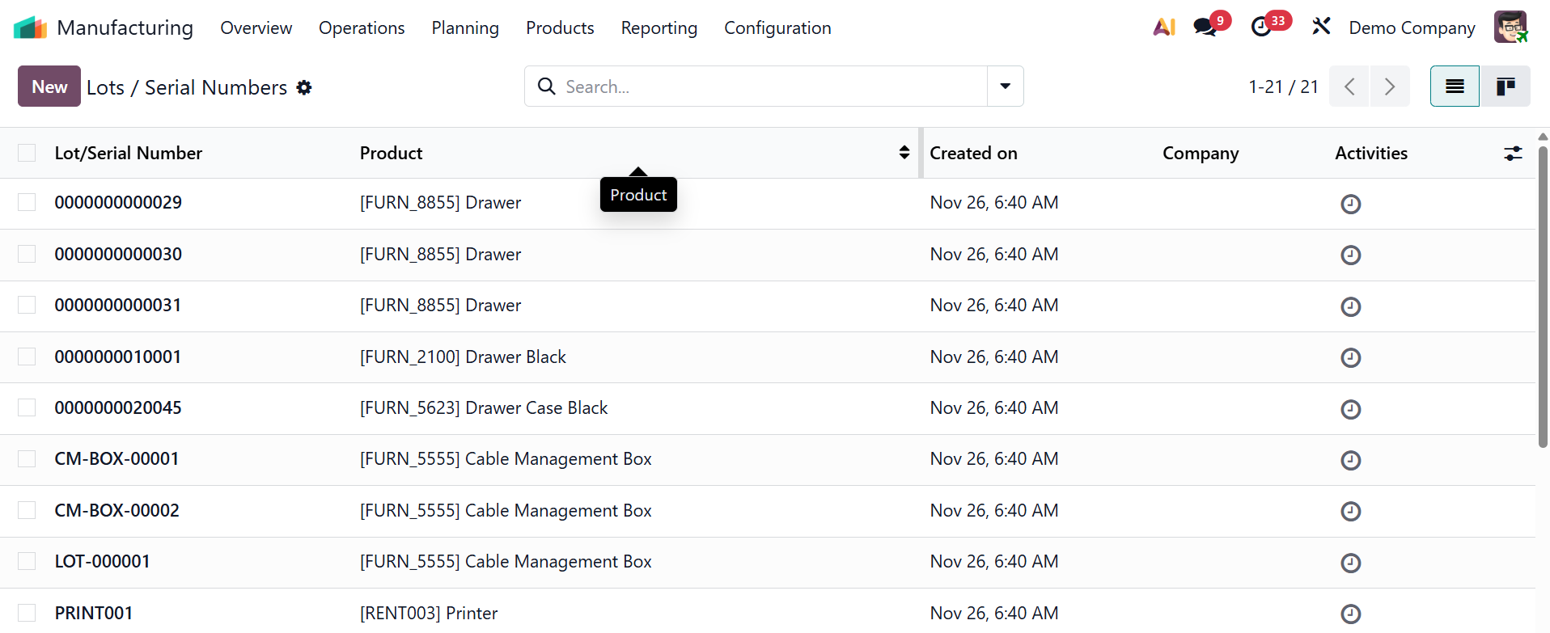The width and height of the screenshot is (1550, 633).
Task: Open the user avatar menu
Action: coord(1510,27)
